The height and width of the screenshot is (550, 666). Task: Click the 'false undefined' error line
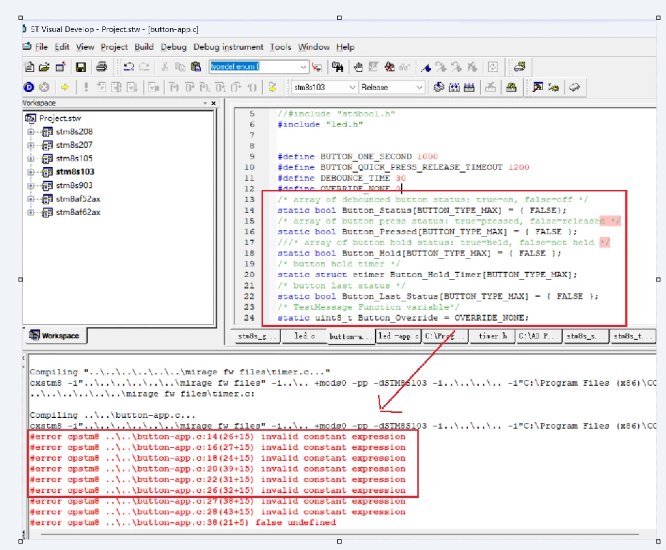coord(183,522)
